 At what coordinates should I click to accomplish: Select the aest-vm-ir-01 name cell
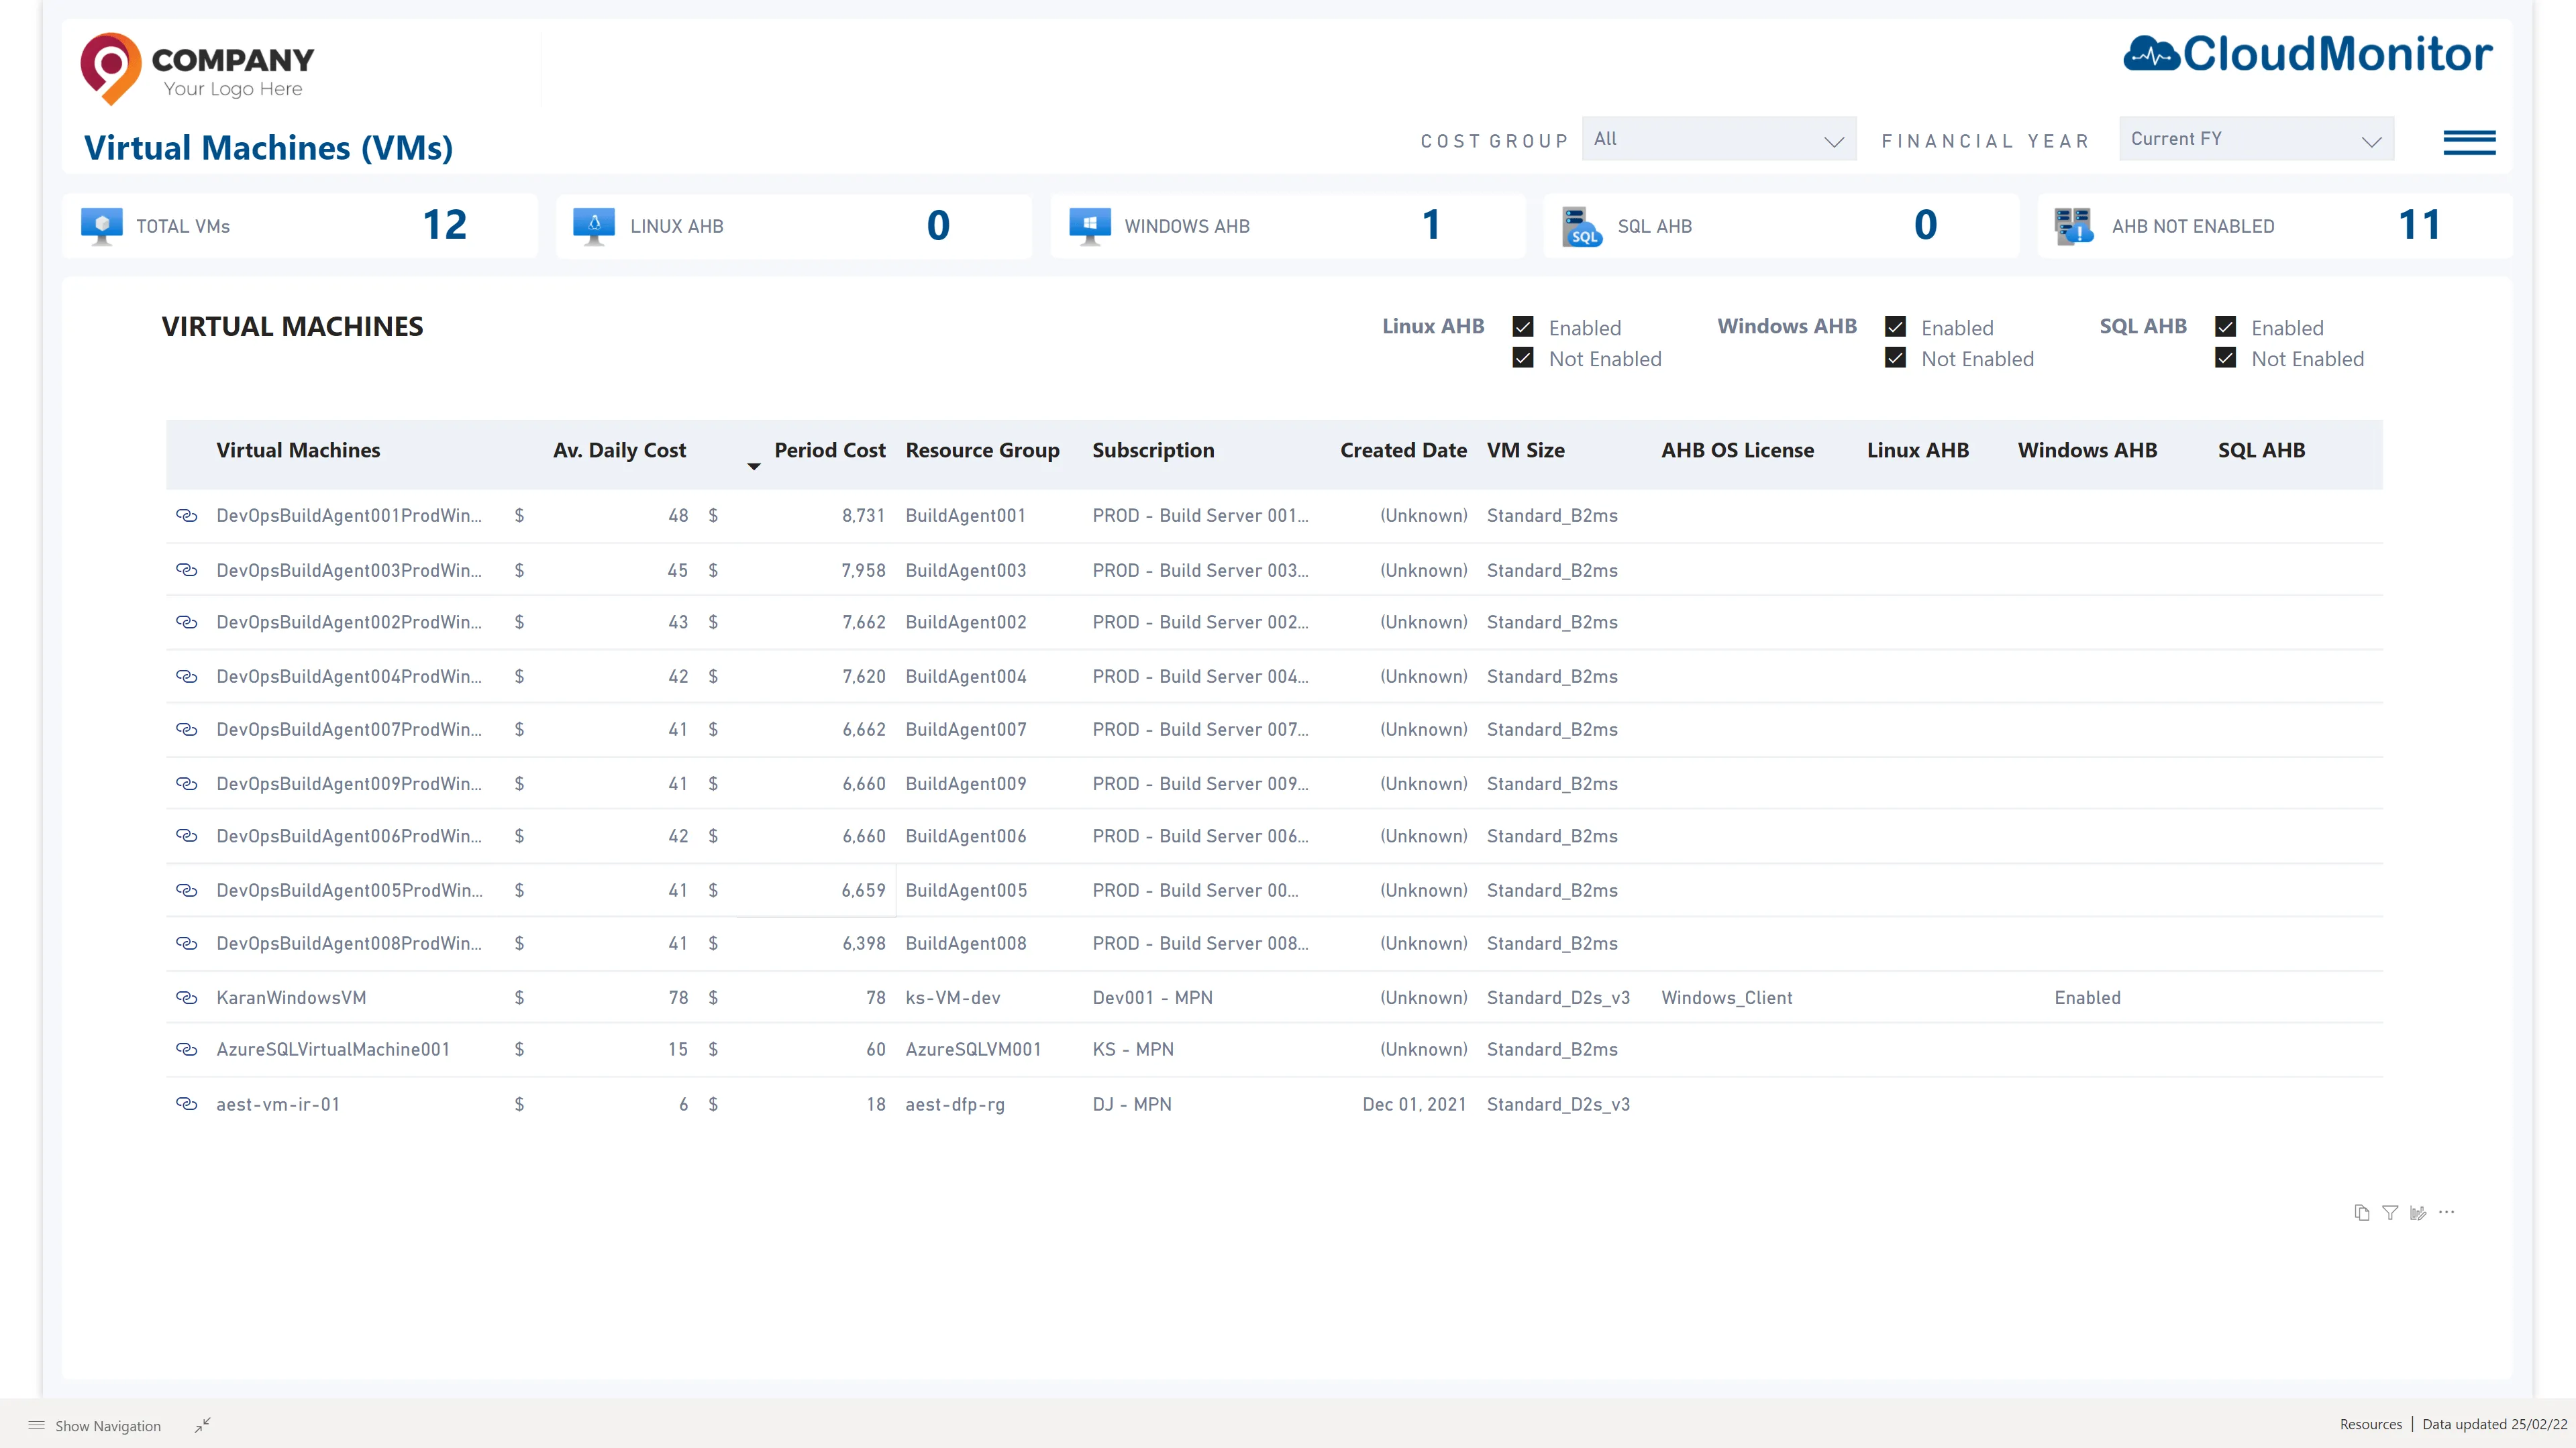click(x=278, y=1104)
